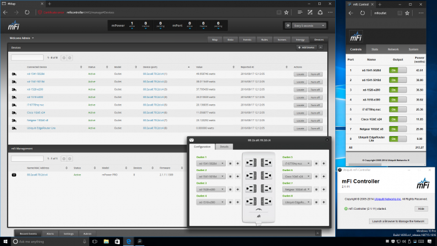Click the plus icon next to Outlet 5
This screenshot has width=437, height=246.
[323, 164]
